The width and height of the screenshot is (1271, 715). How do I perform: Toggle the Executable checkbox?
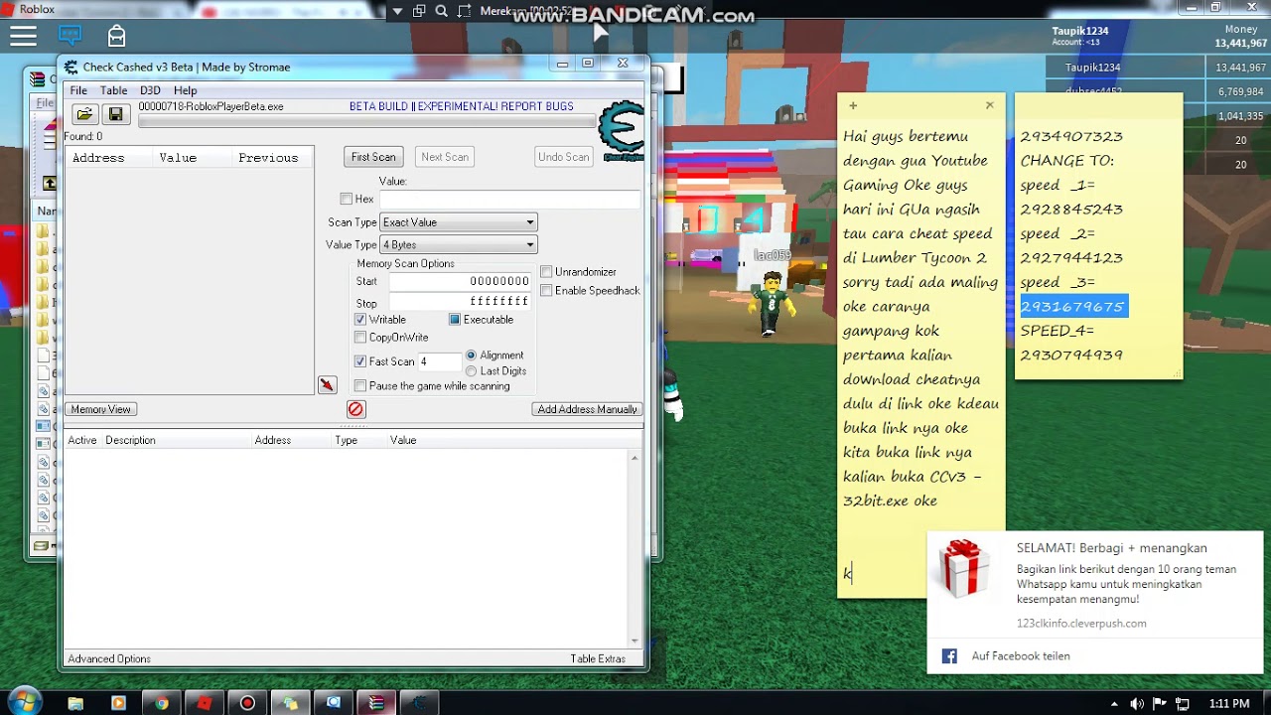click(x=455, y=320)
